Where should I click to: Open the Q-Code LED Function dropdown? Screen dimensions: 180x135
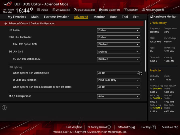tap(118, 80)
